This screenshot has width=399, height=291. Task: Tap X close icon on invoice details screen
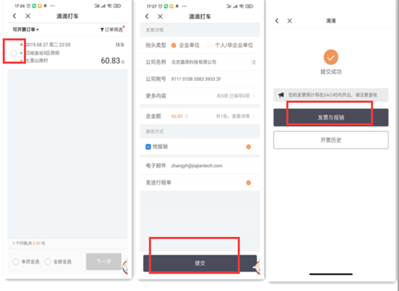[160, 17]
